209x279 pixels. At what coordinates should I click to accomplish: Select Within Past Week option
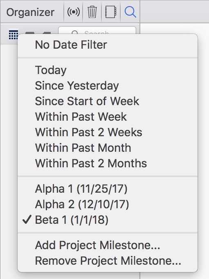(108, 117)
